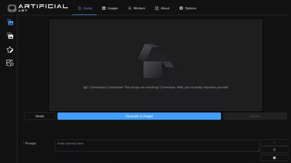This screenshot has height=163, width=291.
Task: Open the Workers tab
Action: pos(136,8)
